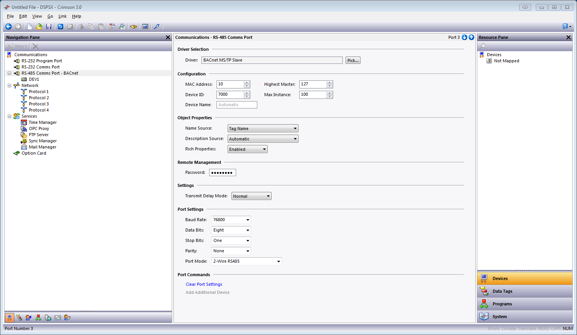The height and width of the screenshot is (335, 577).
Task: Open the Transmit Delay Mode dropdown
Action: (252, 196)
